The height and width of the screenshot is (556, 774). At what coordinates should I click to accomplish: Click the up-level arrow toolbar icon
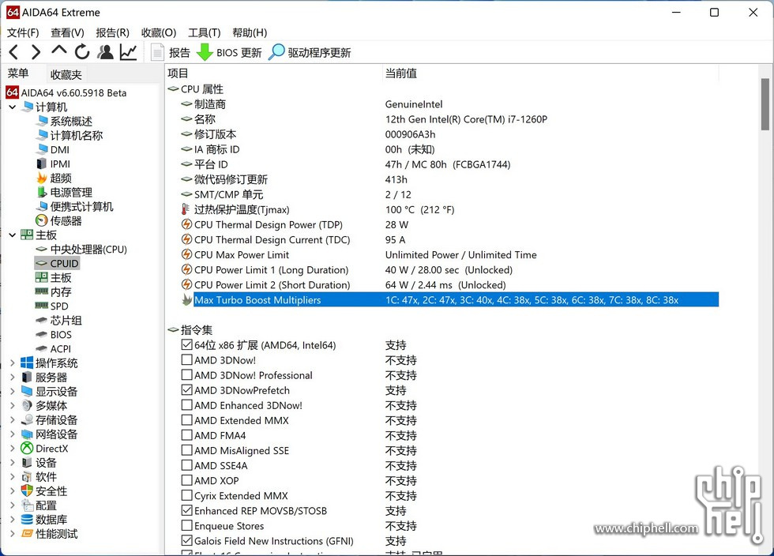pos(58,50)
